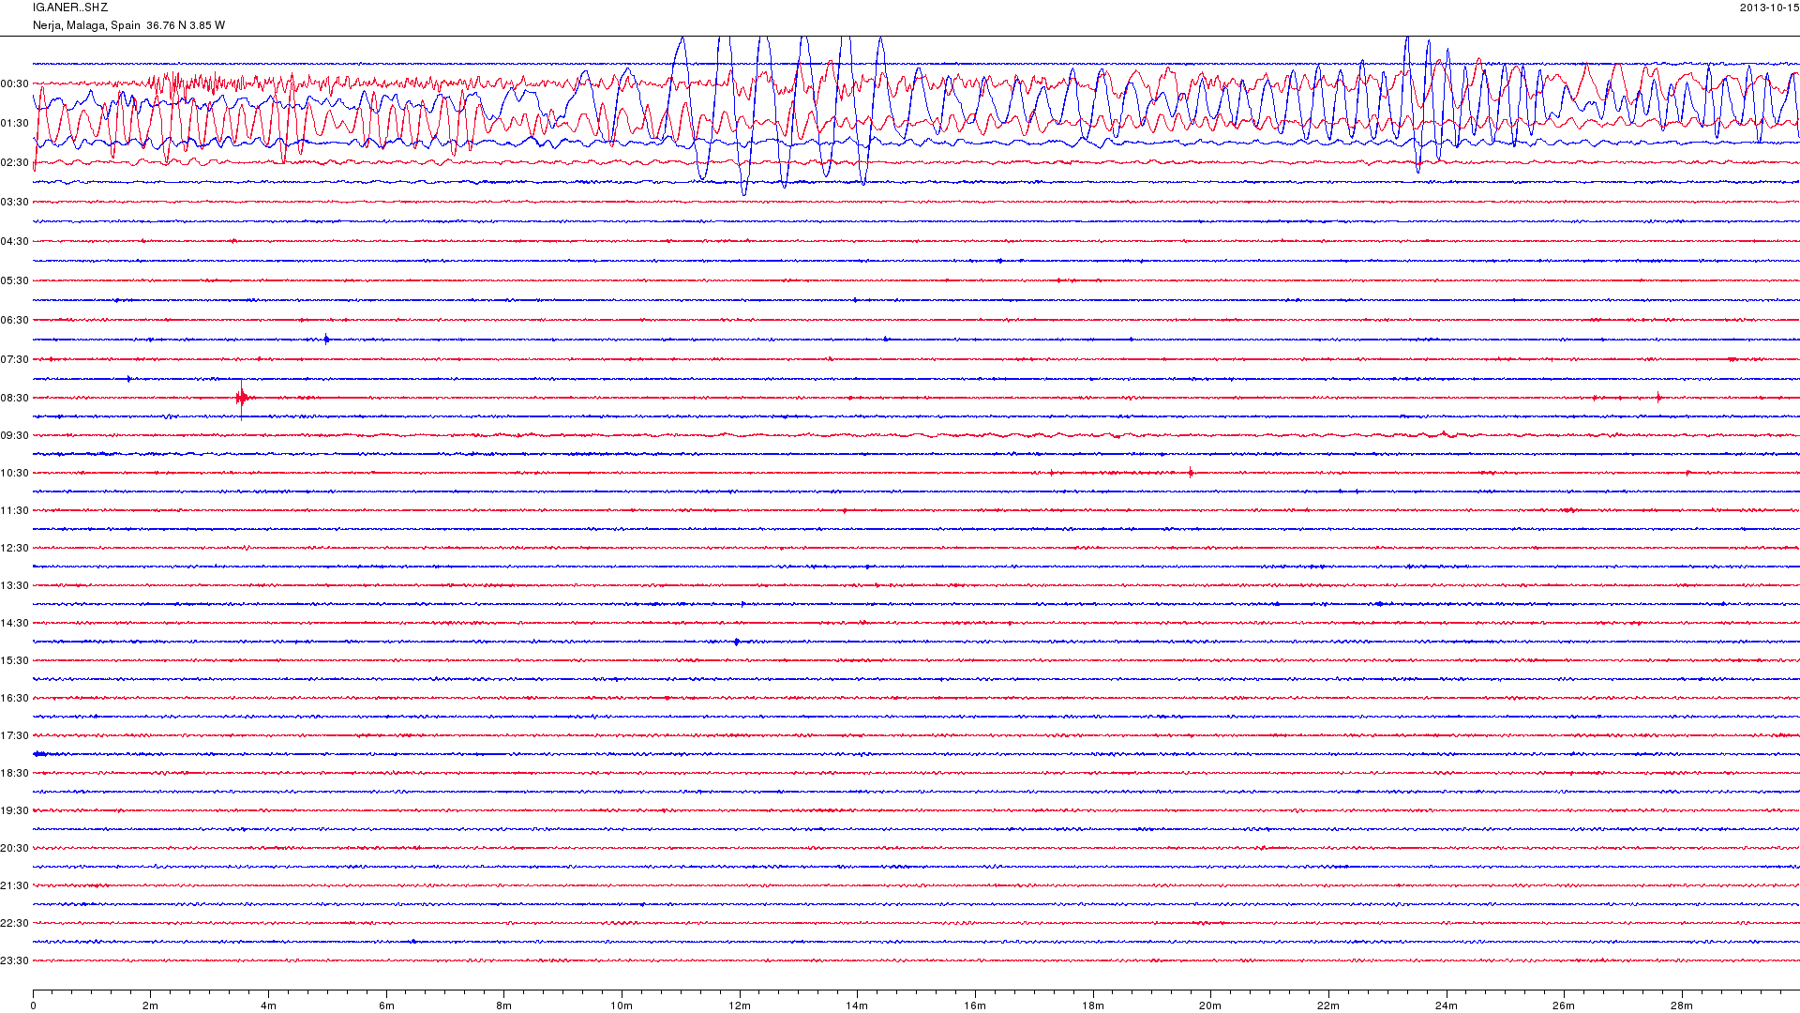Select the 03:30 time label
The width and height of the screenshot is (1800, 1013).
[x=15, y=202]
